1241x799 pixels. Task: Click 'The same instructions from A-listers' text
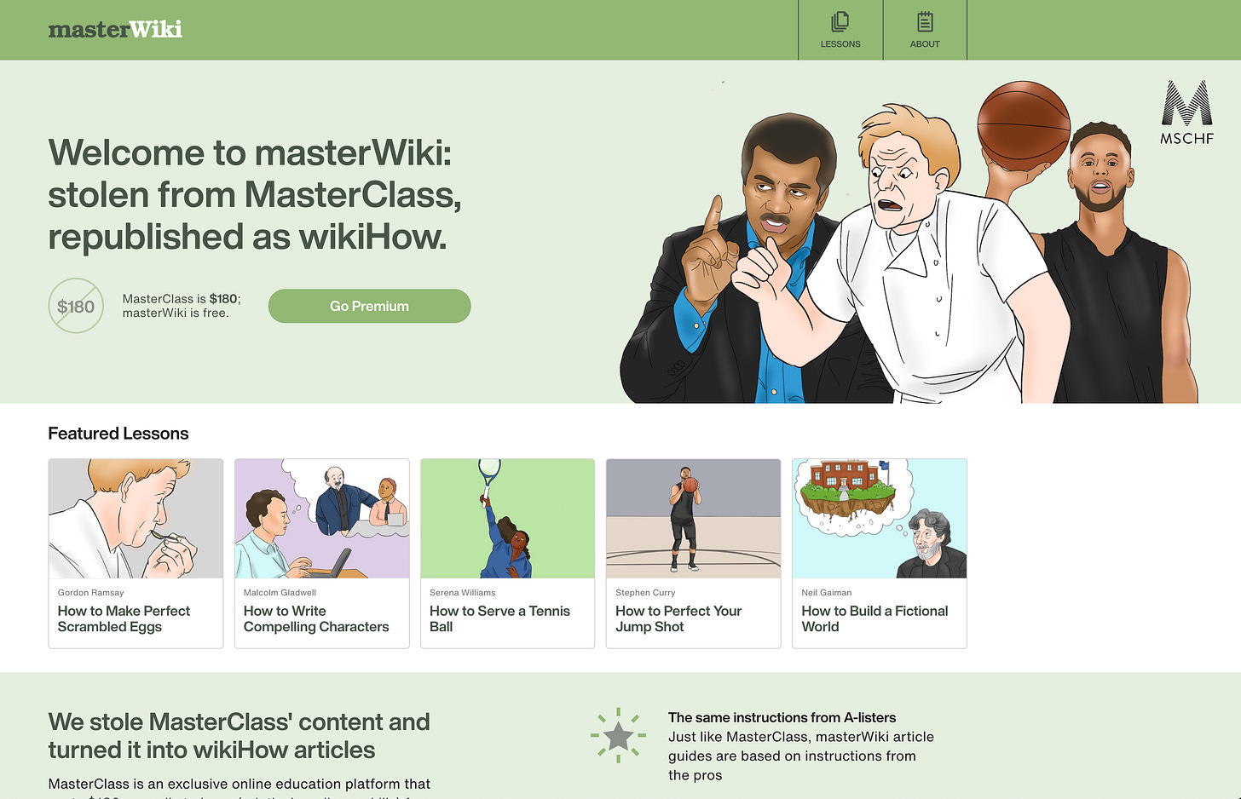point(782,717)
